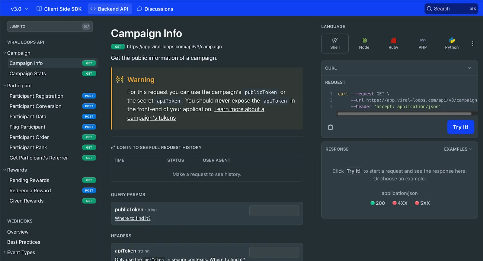The image size is (483, 261).
Task: Collapse the Rewards section in sidebar
Action: (x=5, y=170)
